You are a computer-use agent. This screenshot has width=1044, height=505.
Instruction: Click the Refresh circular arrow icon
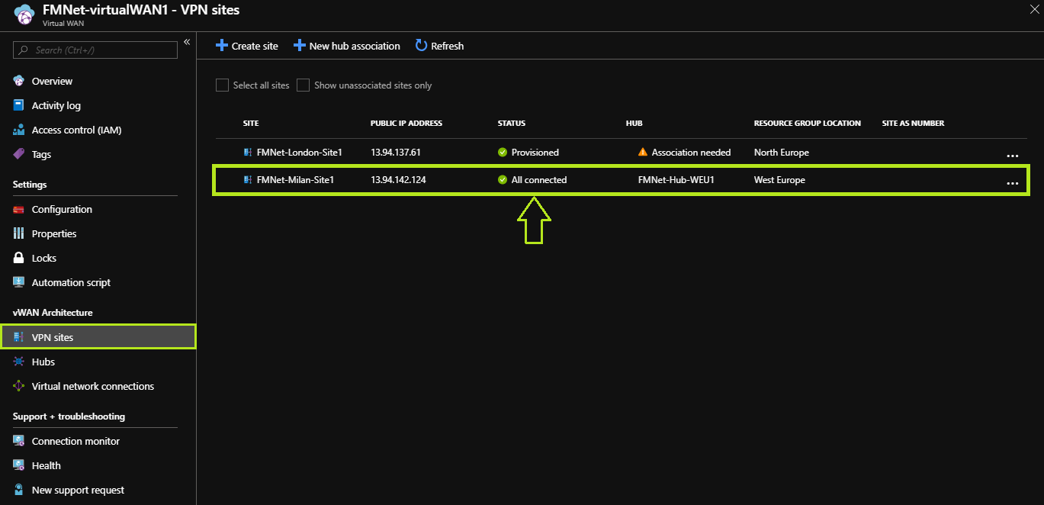coord(421,46)
